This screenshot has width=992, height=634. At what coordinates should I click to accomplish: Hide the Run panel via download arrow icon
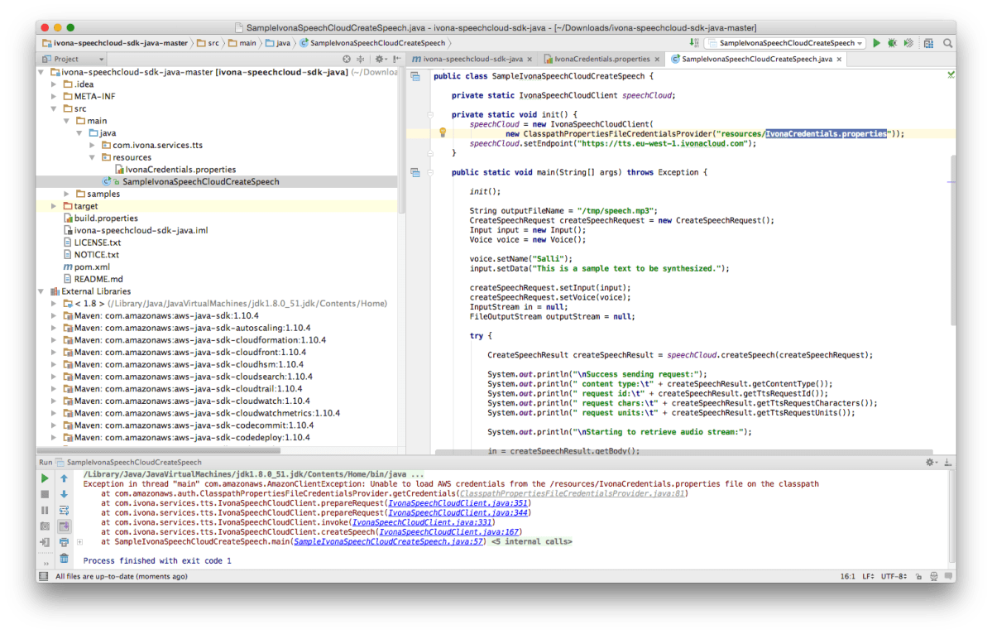[x=947, y=463]
